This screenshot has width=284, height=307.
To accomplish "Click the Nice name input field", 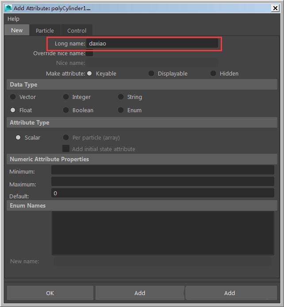I will pos(152,63).
